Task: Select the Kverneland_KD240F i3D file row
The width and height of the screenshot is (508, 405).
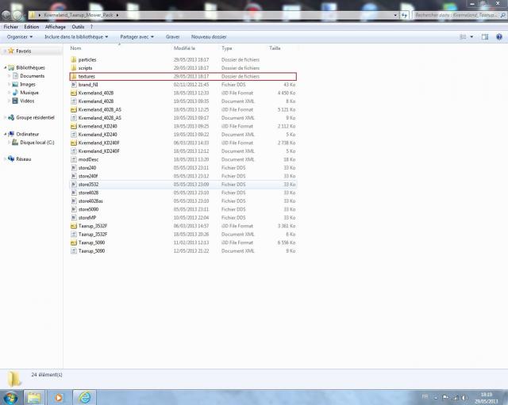Action: click(x=183, y=143)
